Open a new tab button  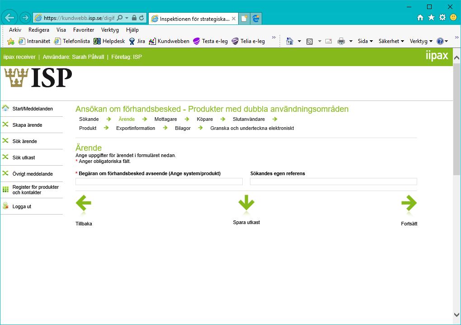tap(244, 19)
